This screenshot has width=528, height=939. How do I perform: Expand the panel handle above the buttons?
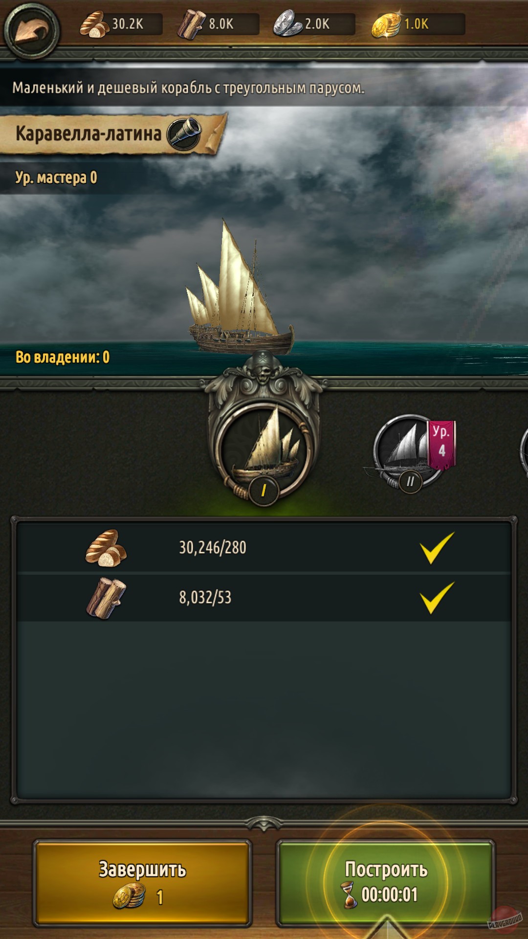(x=264, y=823)
